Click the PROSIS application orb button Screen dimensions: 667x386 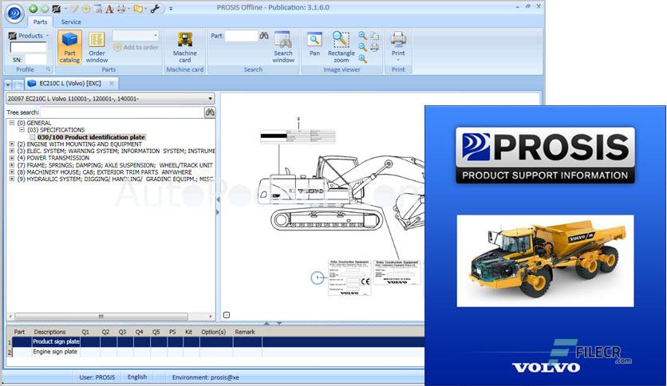[14, 13]
